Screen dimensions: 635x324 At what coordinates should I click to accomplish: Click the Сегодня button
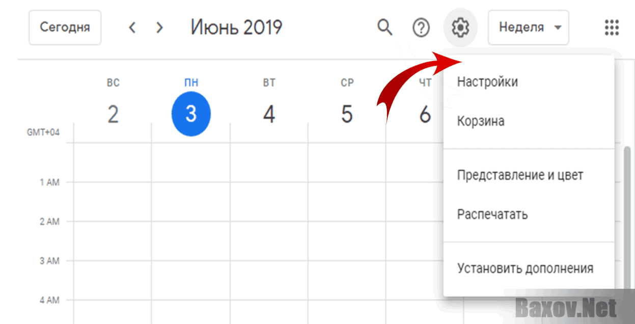65,28
